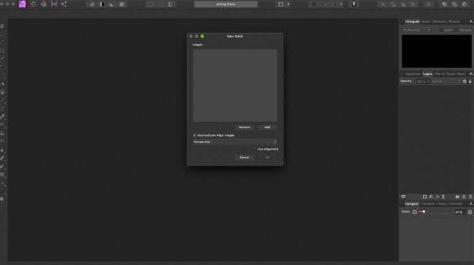Select the Crop tool
This screenshot has height=265, width=474.
(x=2, y=51)
